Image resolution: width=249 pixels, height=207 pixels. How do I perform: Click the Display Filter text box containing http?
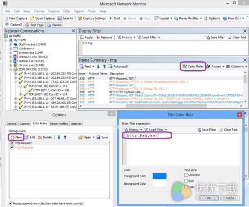pyautogui.click(x=163, y=48)
